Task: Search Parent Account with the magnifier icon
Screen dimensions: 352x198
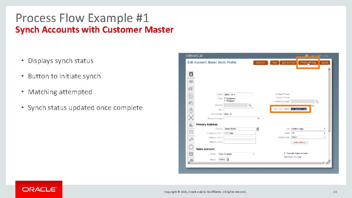Action: pos(317,102)
